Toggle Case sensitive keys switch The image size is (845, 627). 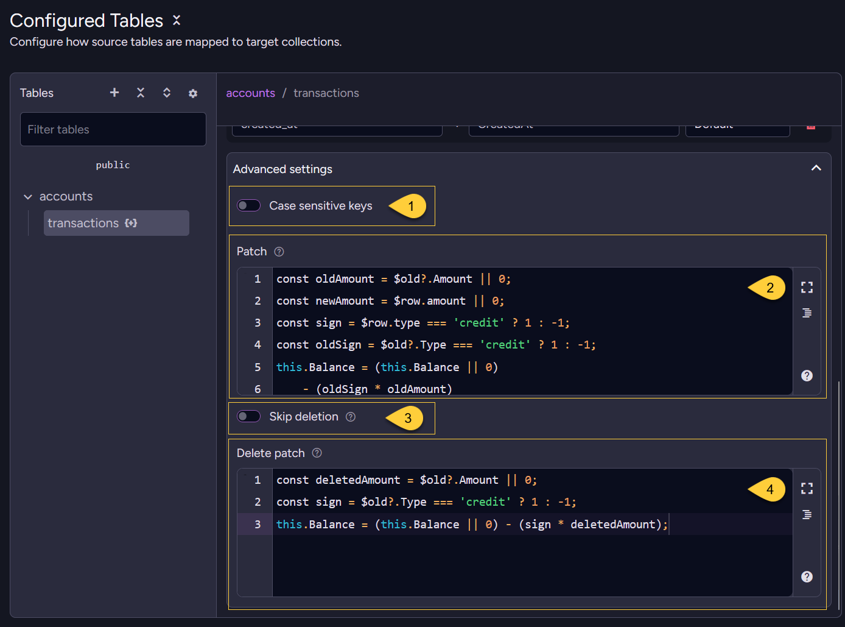248,205
